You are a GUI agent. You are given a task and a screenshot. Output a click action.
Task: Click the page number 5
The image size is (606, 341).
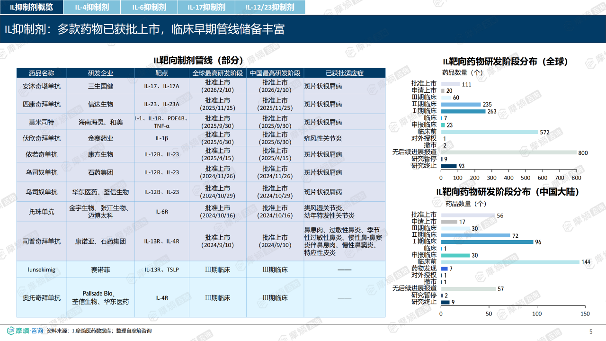pyautogui.click(x=590, y=332)
